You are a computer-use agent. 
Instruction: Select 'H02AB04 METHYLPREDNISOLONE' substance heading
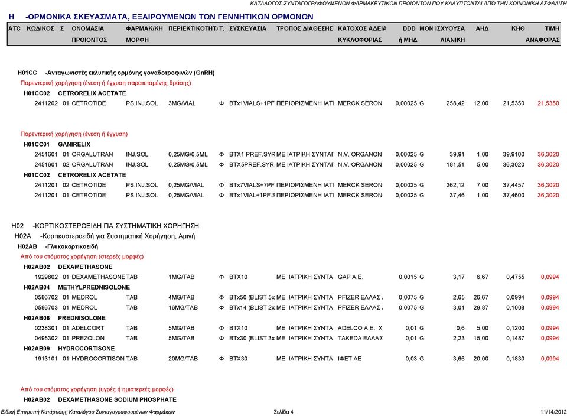[x=77, y=287]
